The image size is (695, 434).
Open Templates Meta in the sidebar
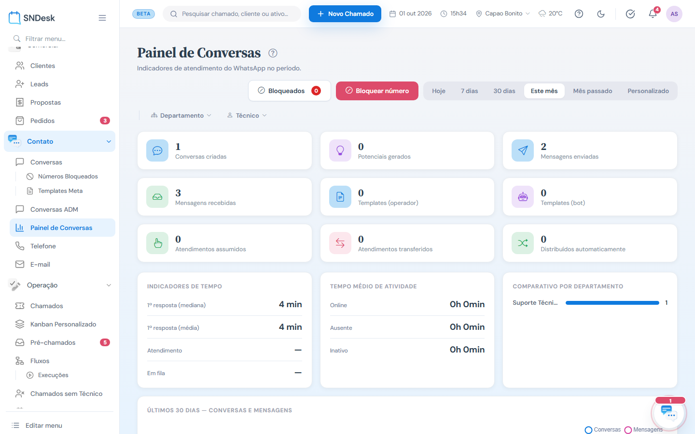click(x=60, y=191)
